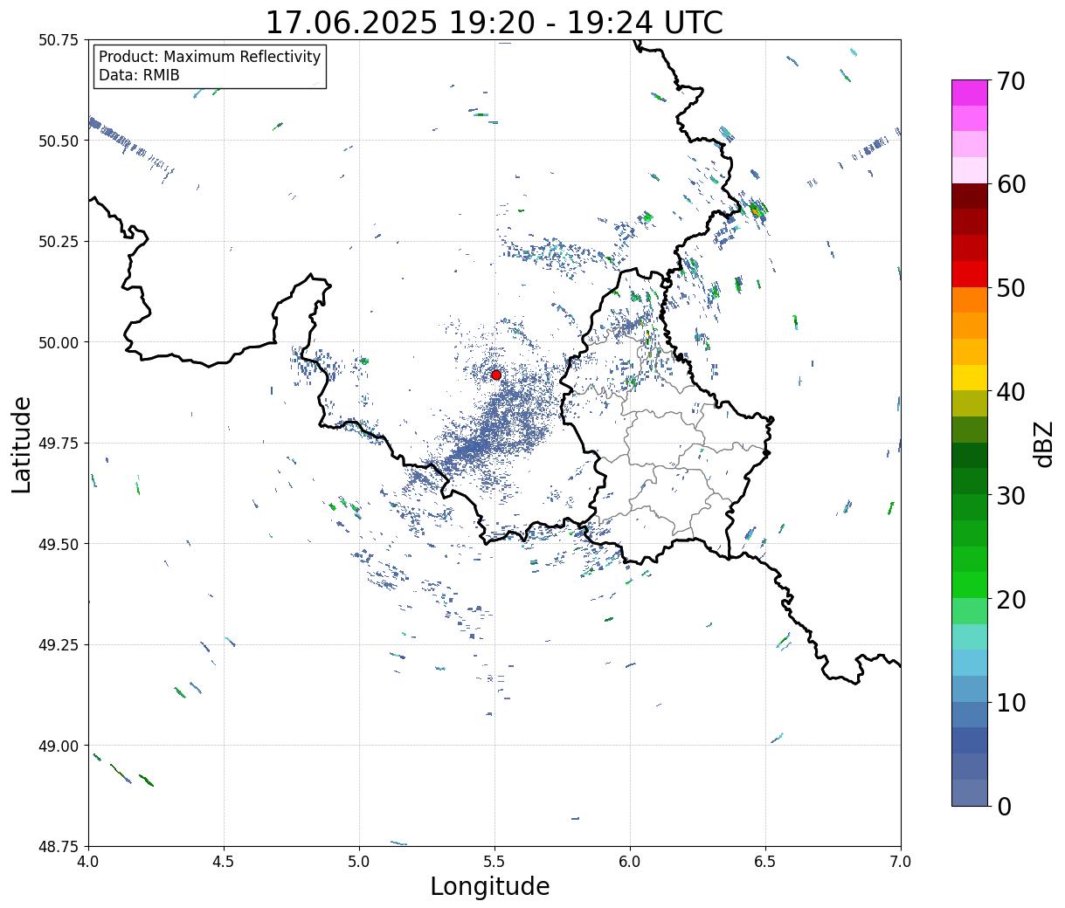The width and height of the screenshot is (1065, 908).
Task: Click the magenta 70 dBZ color band
Action: (970, 93)
